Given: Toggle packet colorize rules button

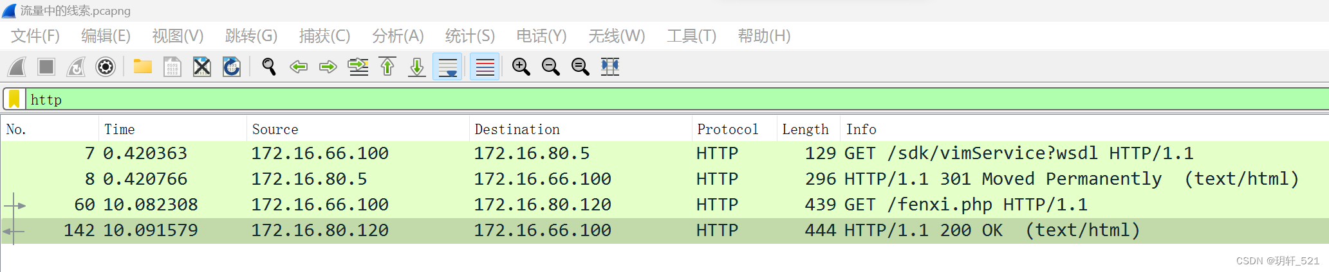Looking at the screenshot, I should point(485,67).
